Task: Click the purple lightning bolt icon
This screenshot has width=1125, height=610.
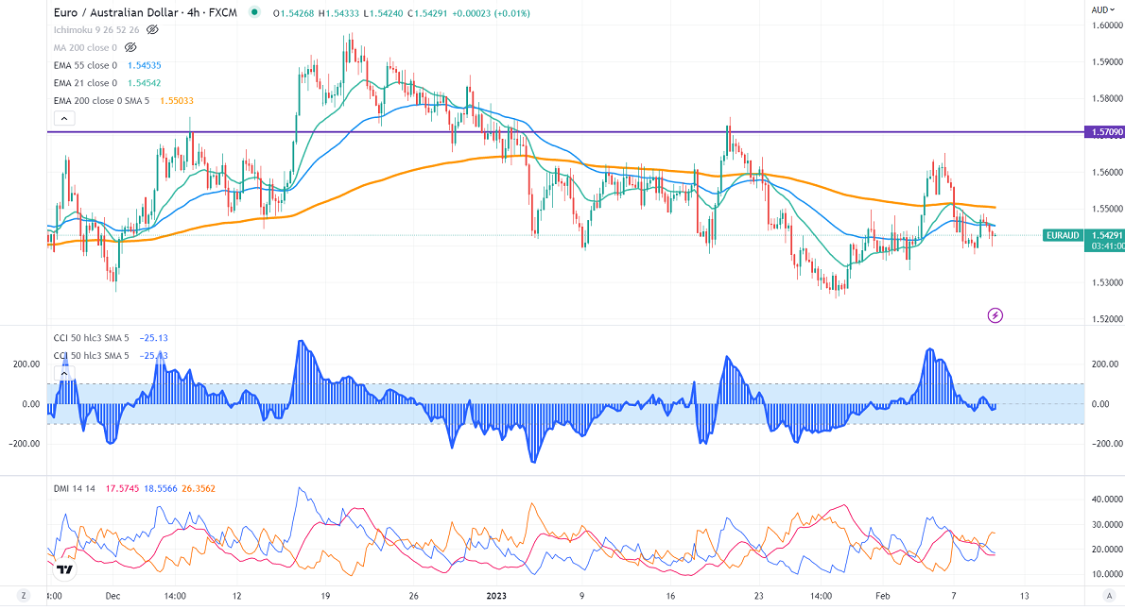Action: (x=995, y=314)
